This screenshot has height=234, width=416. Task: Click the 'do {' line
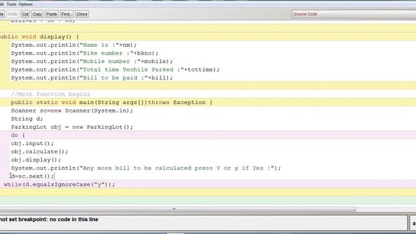click(18, 135)
